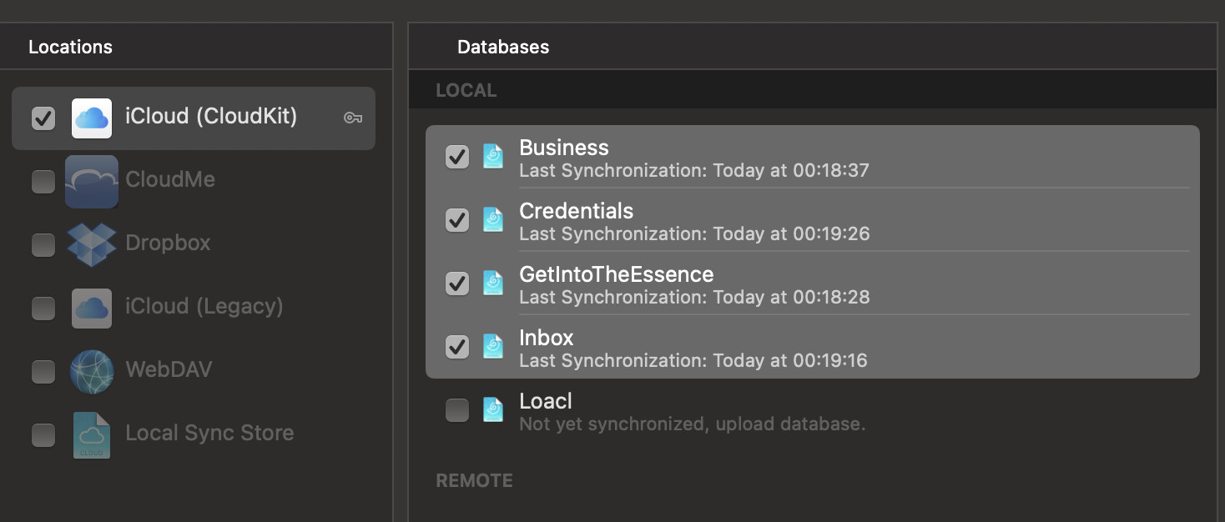The height and width of the screenshot is (522, 1225).
Task: Enable the Dropbox location checkbox
Action: (x=43, y=245)
